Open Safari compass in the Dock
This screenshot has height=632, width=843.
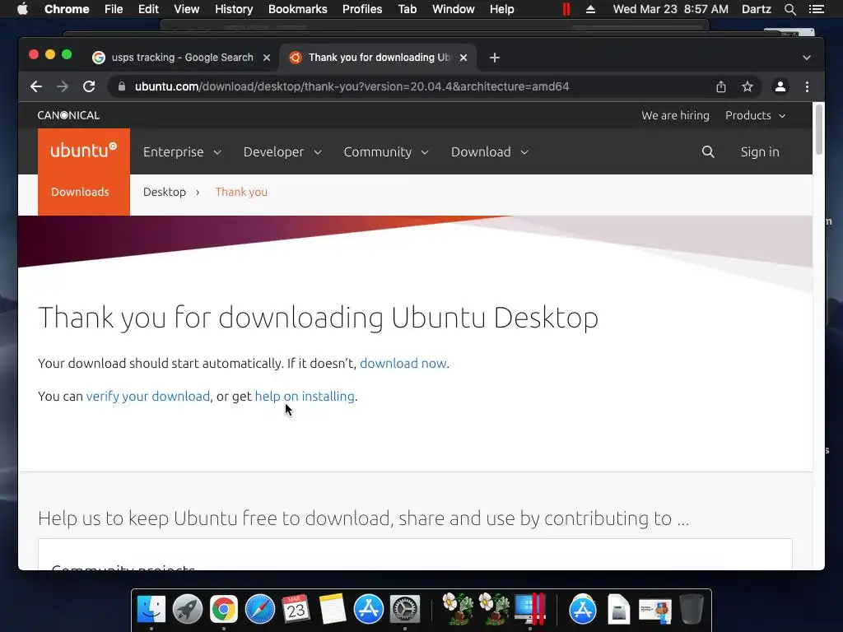pyautogui.click(x=259, y=609)
